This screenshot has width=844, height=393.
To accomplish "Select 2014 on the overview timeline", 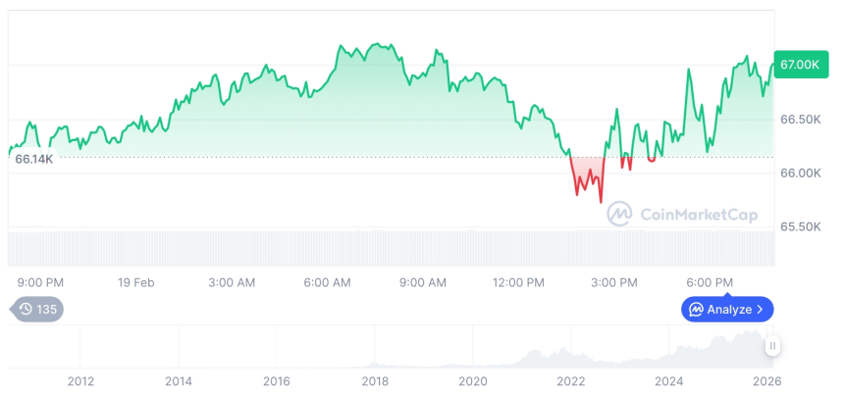I will point(178,380).
